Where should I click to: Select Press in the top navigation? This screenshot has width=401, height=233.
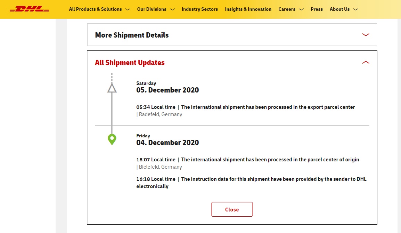coord(317,9)
